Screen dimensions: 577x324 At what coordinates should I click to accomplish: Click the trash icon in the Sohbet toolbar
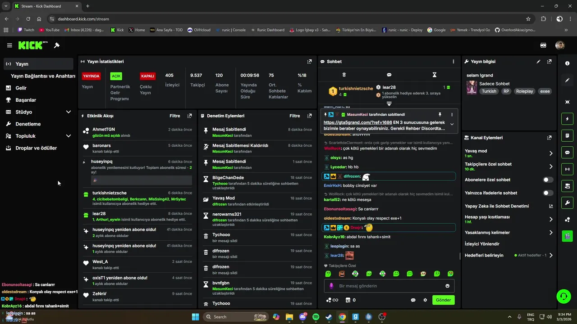pos(344,75)
